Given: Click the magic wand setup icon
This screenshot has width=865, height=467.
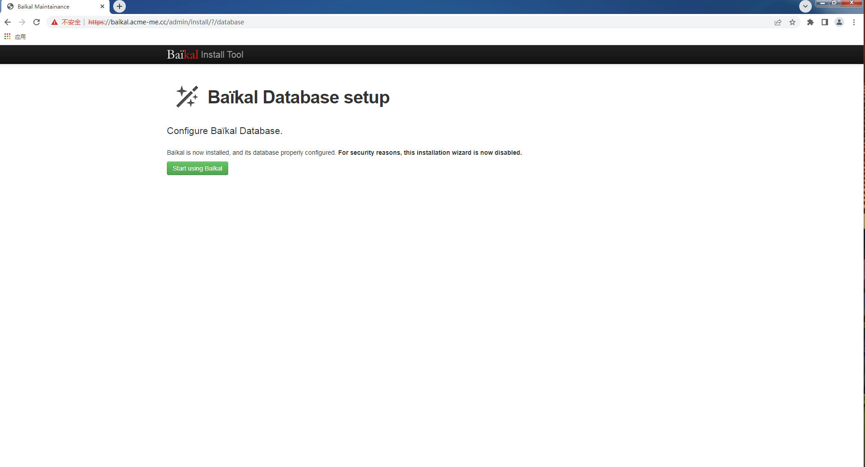Looking at the screenshot, I should pyautogui.click(x=187, y=97).
